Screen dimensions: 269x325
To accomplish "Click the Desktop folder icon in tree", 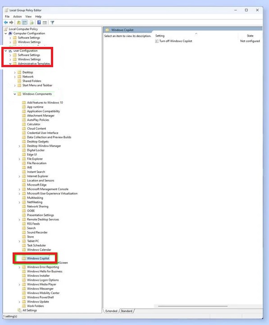I will click(x=19, y=72).
